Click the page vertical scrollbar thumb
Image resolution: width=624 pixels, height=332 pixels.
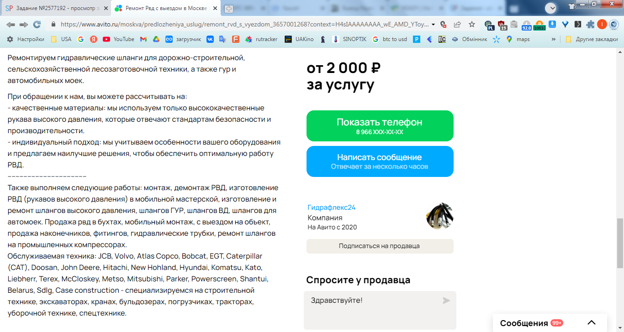pos(620,243)
